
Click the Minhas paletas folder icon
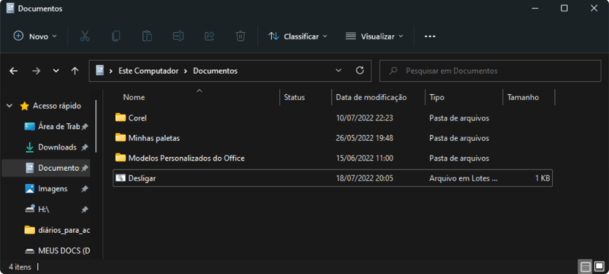coord(121,138)
